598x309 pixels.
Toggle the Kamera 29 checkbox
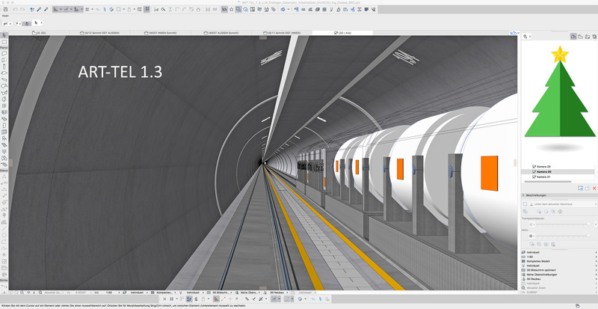pyautogui.click(x=534, y=166)
